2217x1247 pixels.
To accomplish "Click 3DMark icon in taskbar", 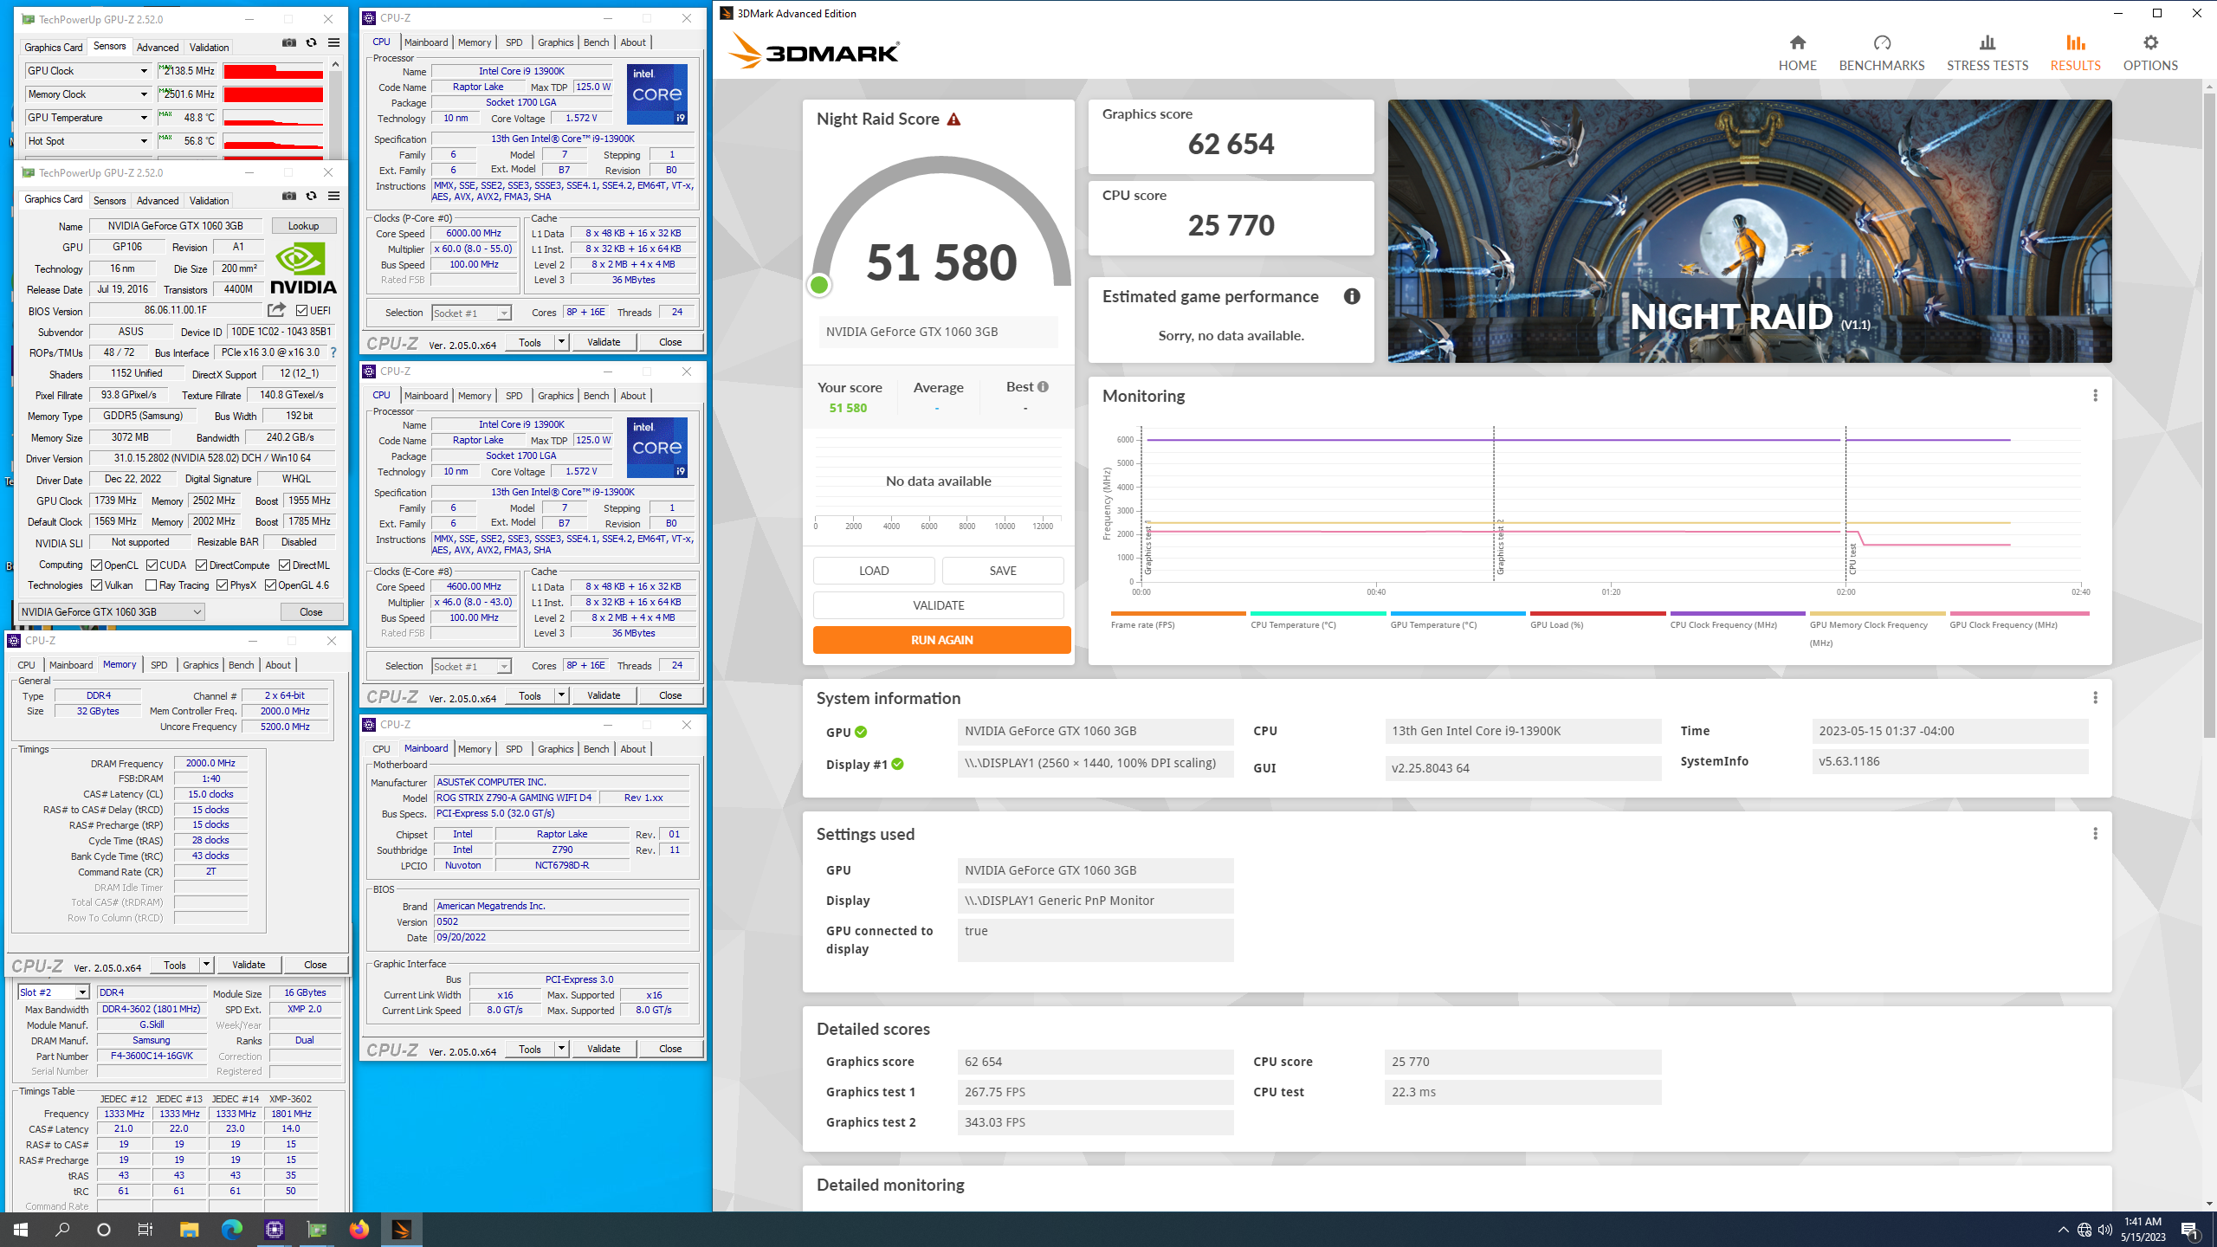I will [401, 1229].
